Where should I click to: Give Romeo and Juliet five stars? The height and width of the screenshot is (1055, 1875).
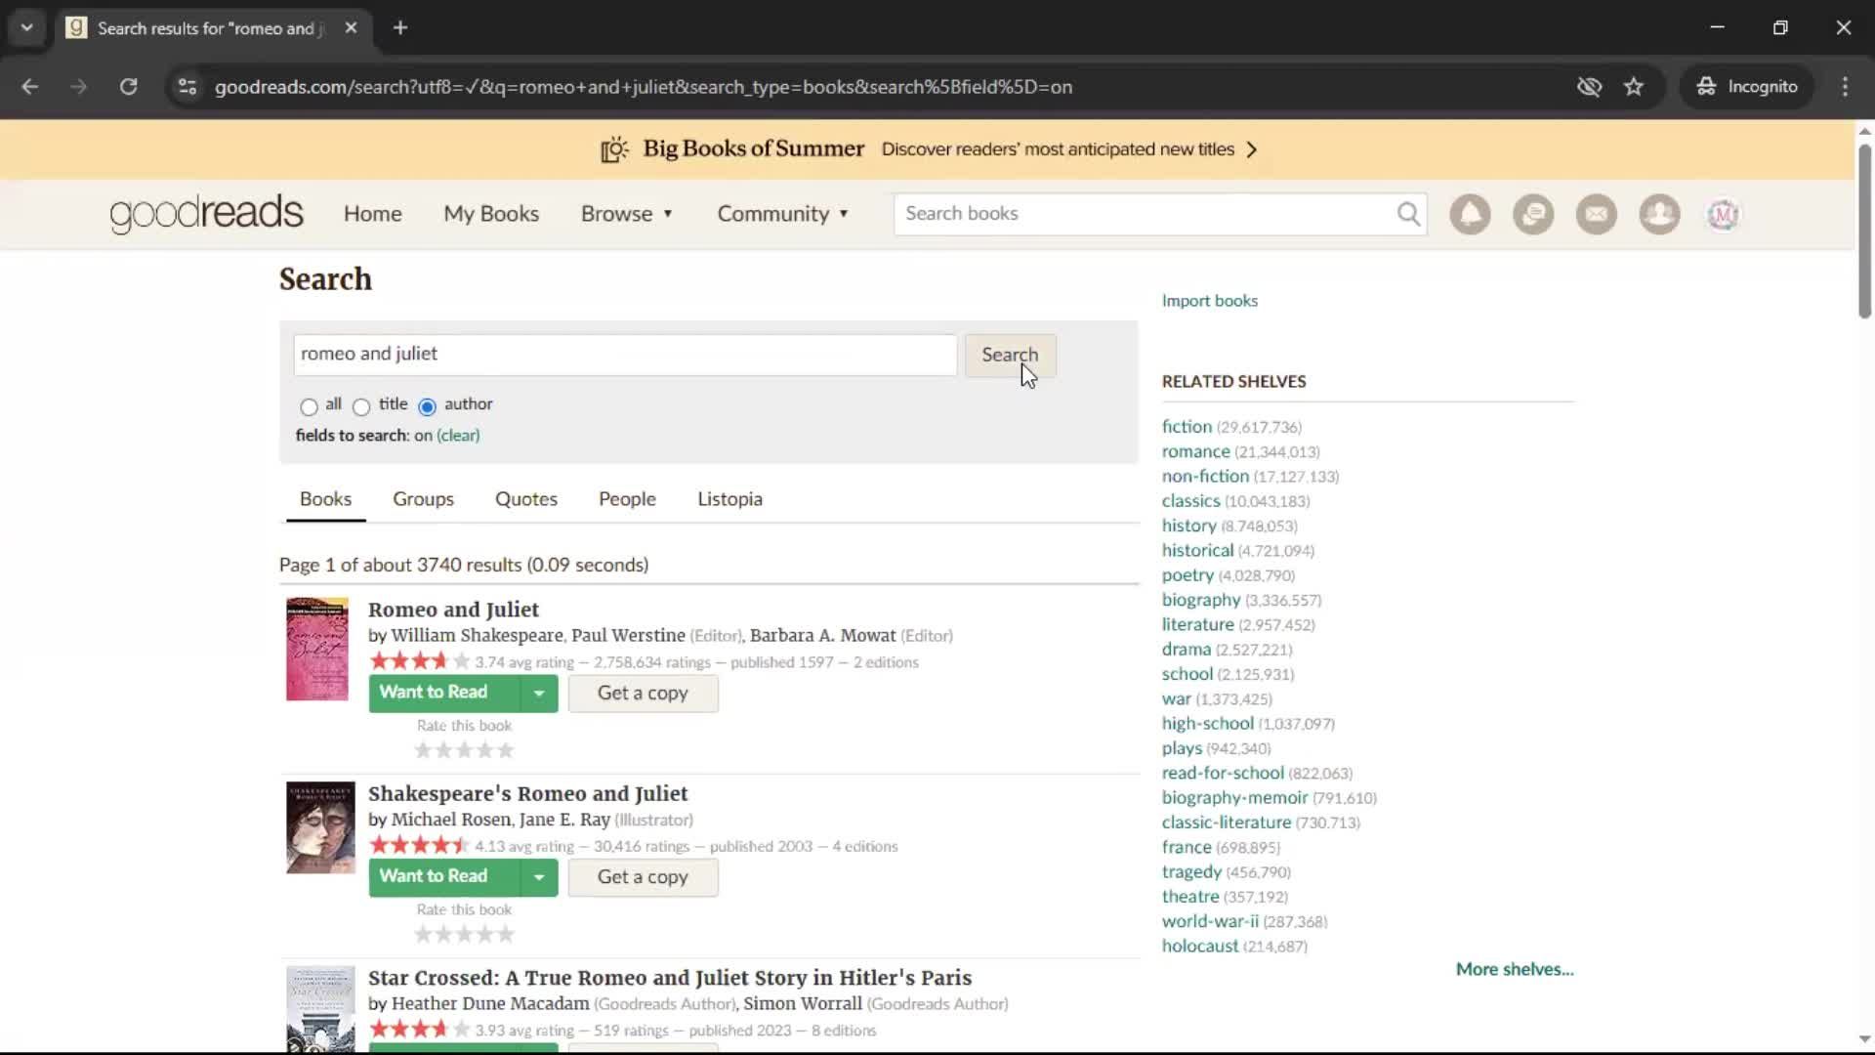(x=506, y=750)
